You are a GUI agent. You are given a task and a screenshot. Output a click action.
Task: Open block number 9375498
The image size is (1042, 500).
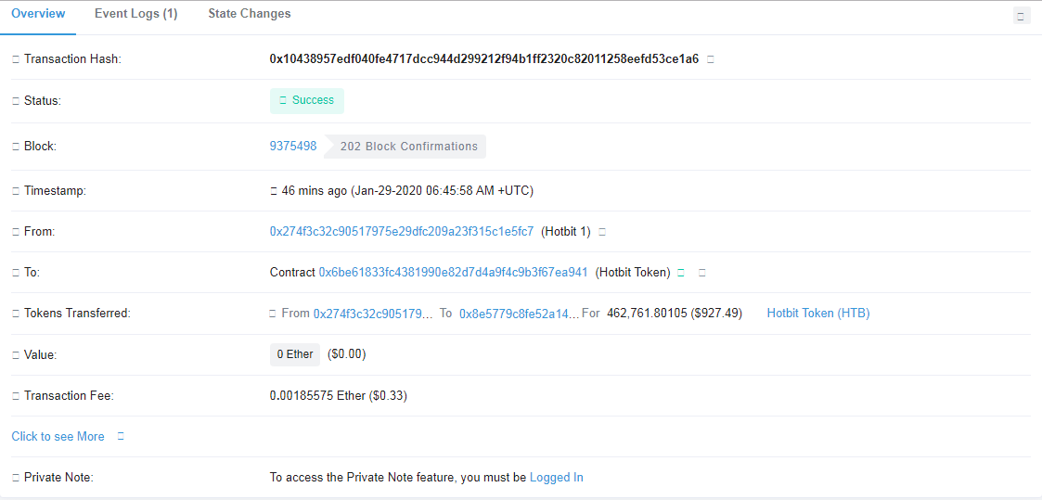point(293,146)
